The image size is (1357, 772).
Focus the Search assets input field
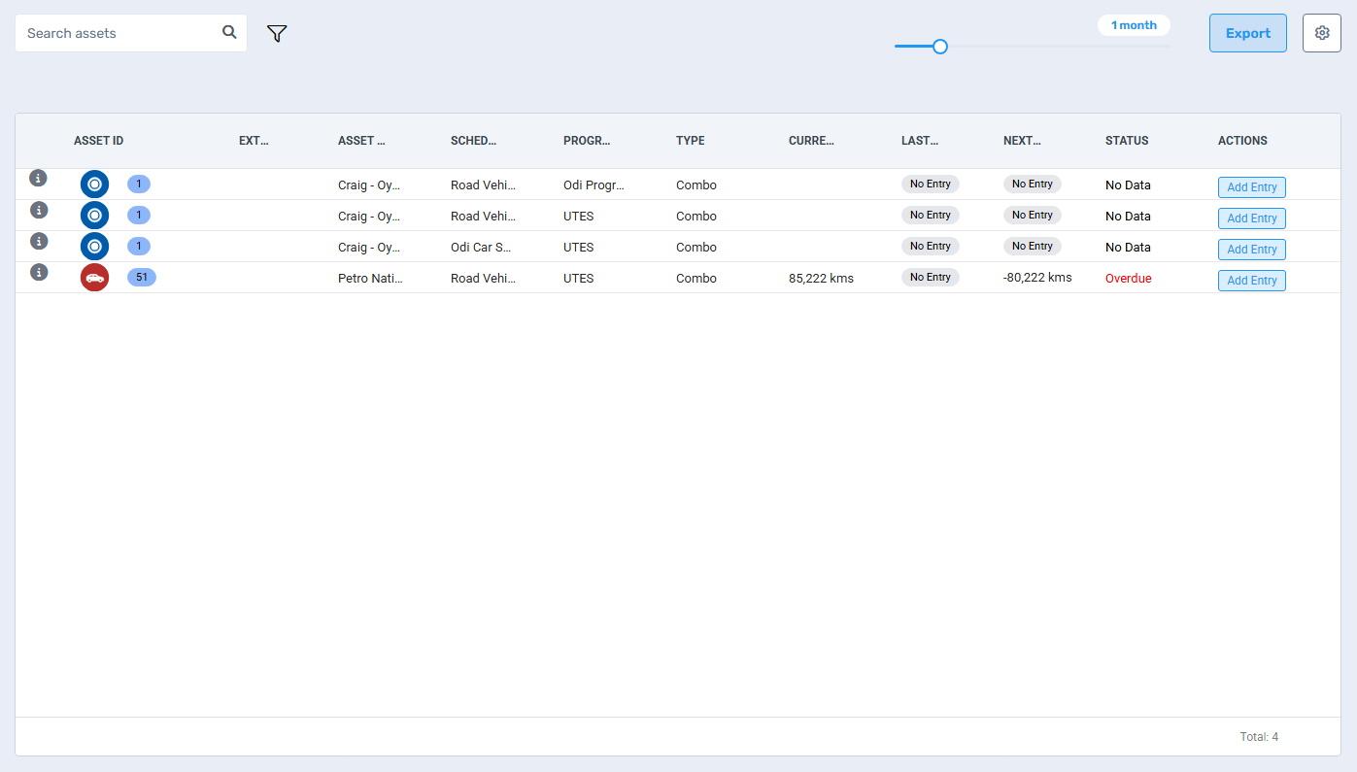click(119, 33)
